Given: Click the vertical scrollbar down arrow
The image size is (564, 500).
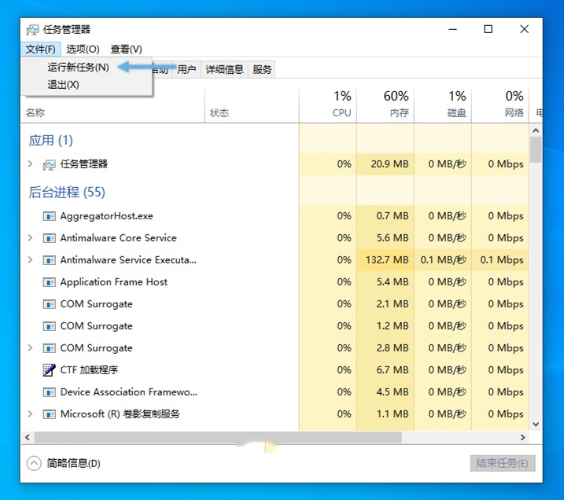Looking at the screenshot, I should pos(536,425).
